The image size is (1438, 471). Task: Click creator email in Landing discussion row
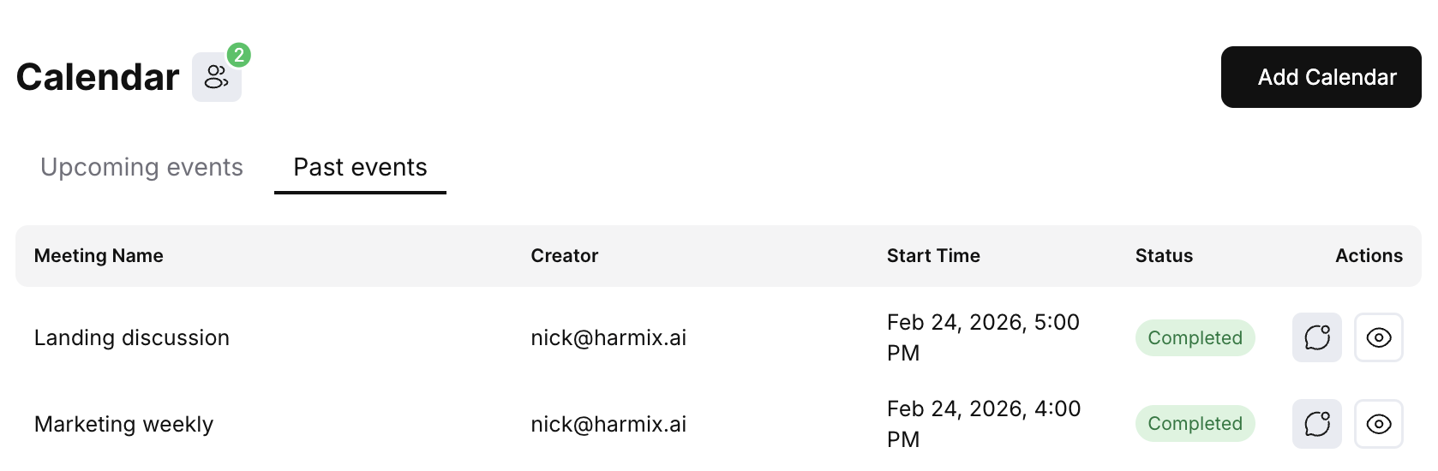click(608, 338)
